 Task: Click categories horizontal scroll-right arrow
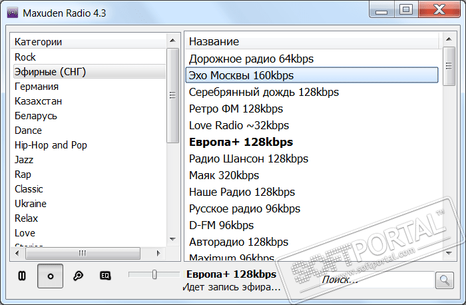158,253
